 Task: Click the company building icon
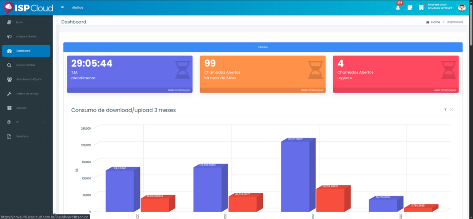point(421,8)
